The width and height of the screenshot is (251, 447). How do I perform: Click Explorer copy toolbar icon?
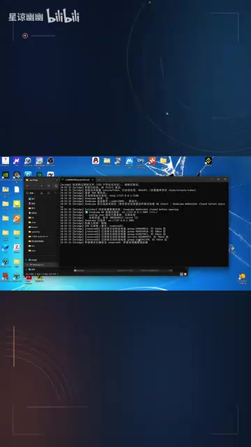coord(49,193)
